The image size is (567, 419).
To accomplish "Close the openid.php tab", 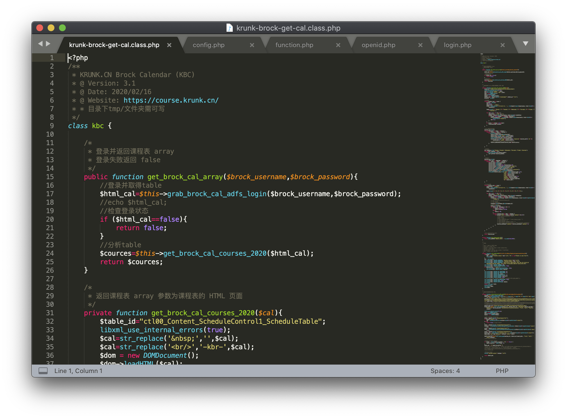I will point(420,45).
